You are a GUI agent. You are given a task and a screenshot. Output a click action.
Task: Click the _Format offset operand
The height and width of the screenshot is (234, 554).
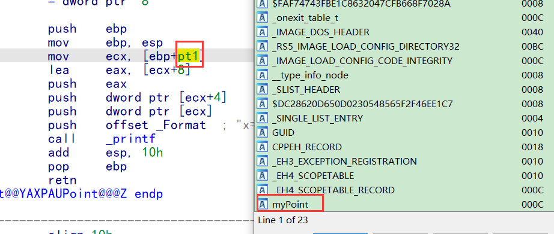tap(180, 125)
